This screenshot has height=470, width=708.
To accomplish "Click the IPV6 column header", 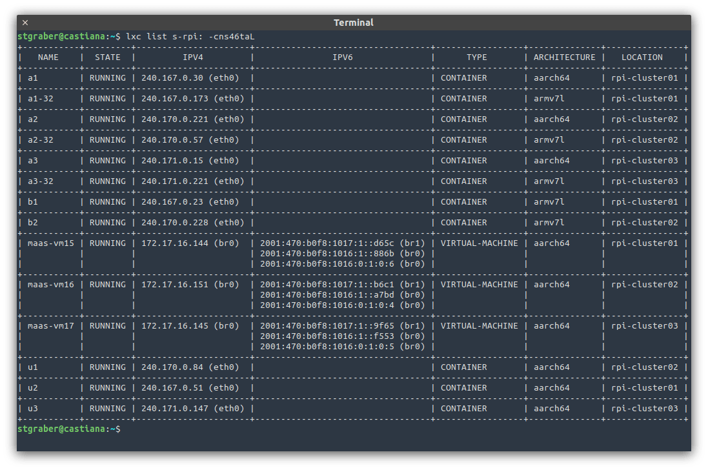I will pos(342,57).
